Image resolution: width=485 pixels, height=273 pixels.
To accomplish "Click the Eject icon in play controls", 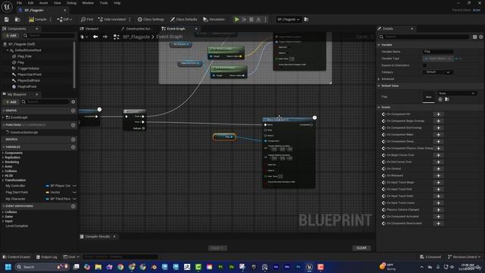I will 258,19.
